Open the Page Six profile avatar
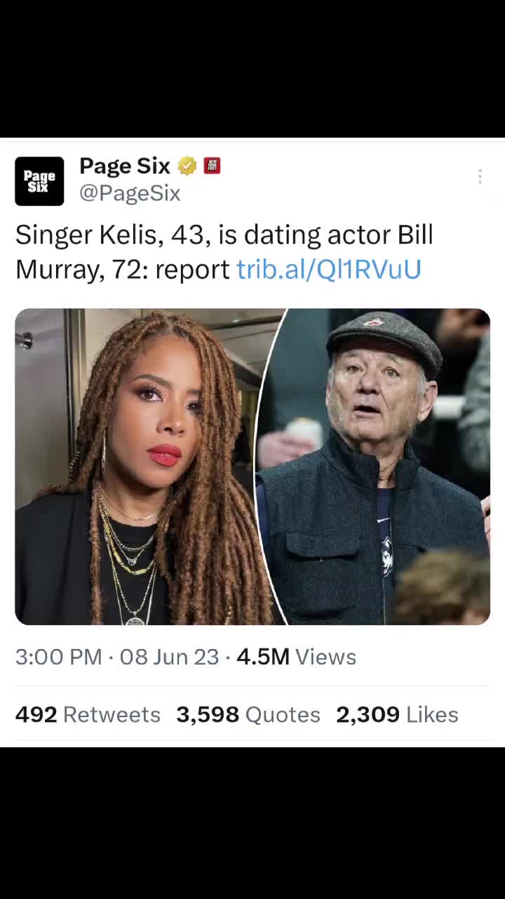The width and height of the screenshot is (505, 899). point(39,181)
